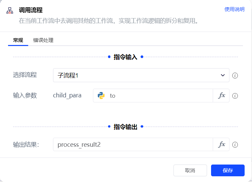Click the fx button in the 输出结果 row
Screen dimensions: 252x182
pyautogui.click(x=221, y=144)
